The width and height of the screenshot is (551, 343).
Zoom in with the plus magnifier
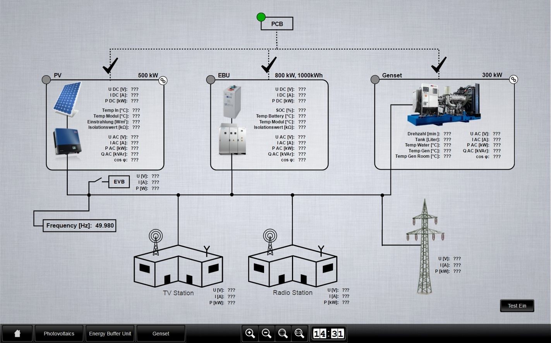tap(250, 333)
